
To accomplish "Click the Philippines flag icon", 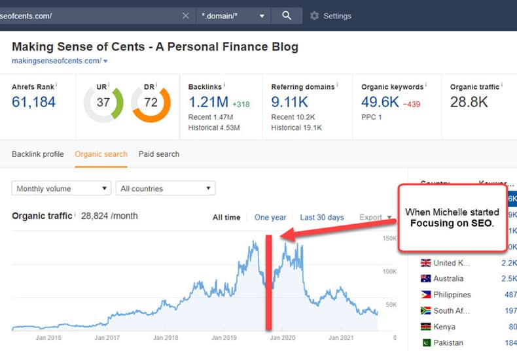I will click(425, 294).
